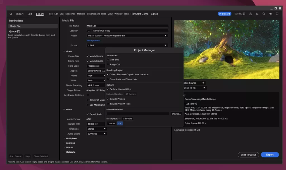Image resolution: width=286 pixels, height=170 pixels.
Task: Click Calculate disk space button
Action: click(127, 118)
